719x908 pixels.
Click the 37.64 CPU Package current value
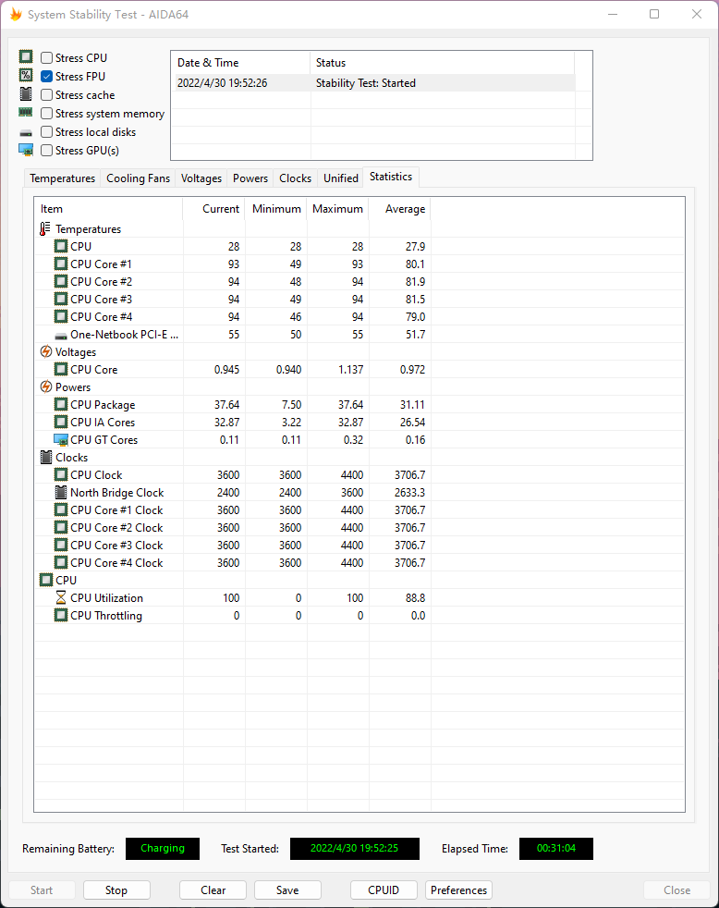(x=226, y=405)
